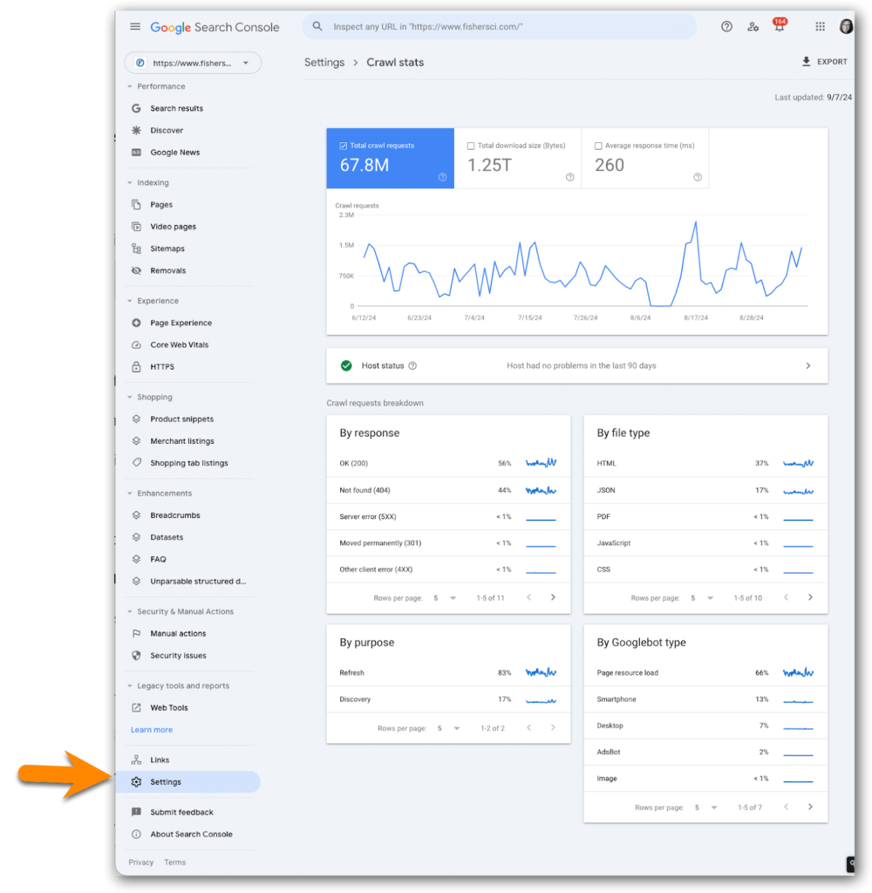Viewport: 872px width, 893px height.
Task: Click the Export download button
Action: pos(824,62)
